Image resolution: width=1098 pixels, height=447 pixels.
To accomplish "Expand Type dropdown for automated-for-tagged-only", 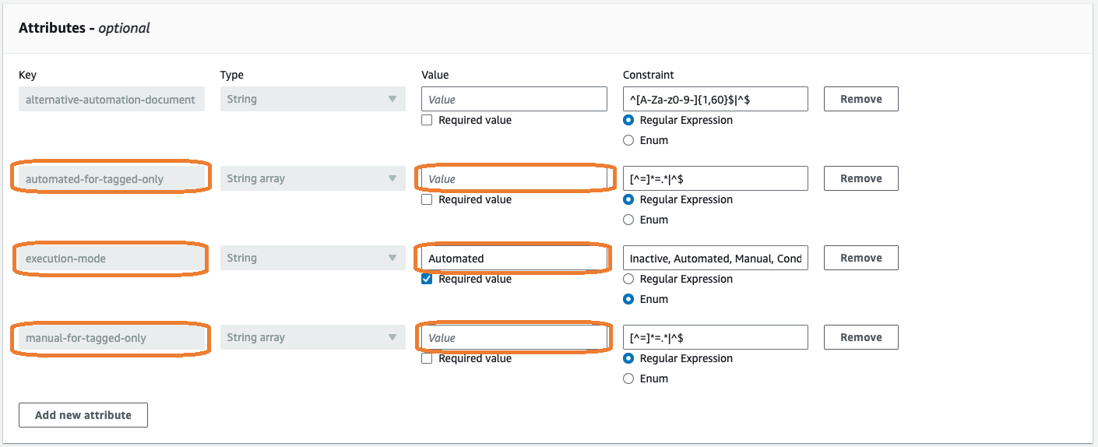I will click(312, 178).
